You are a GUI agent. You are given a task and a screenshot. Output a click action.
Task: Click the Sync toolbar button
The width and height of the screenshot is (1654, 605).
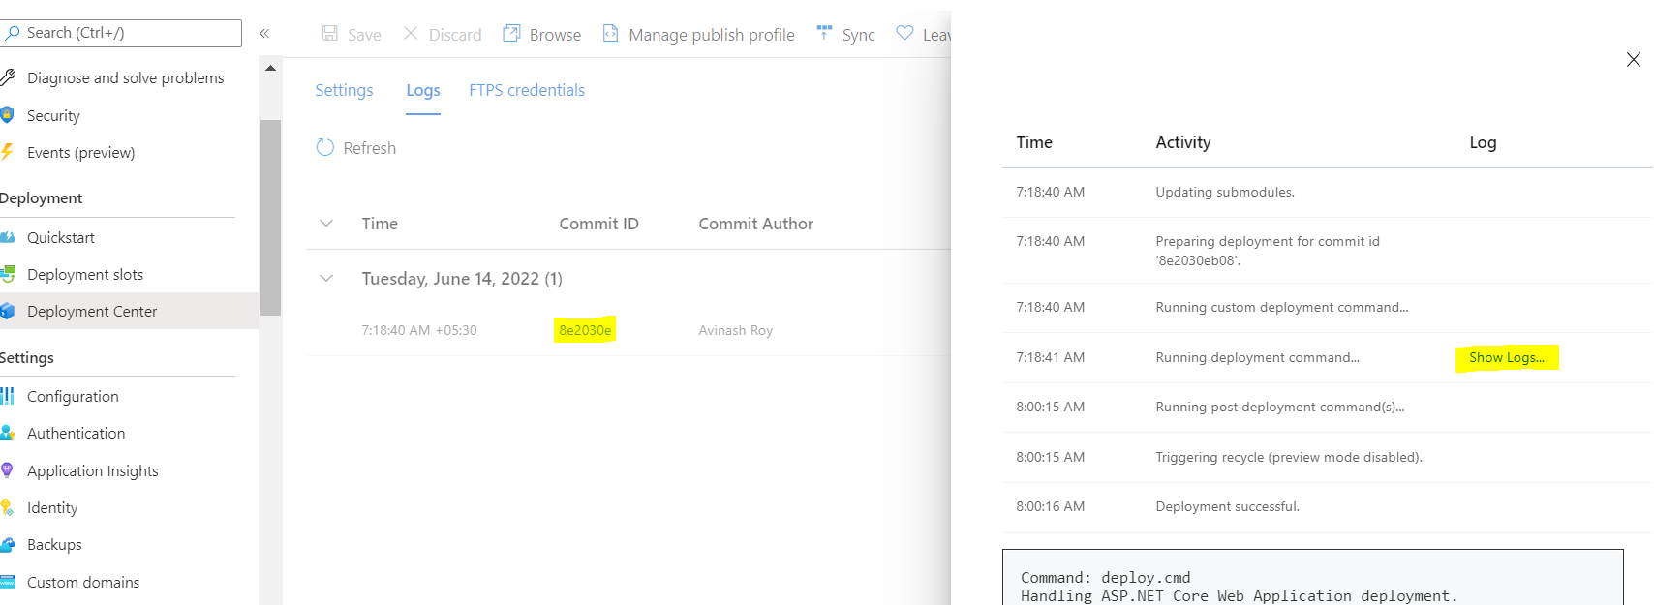(846, 34)
